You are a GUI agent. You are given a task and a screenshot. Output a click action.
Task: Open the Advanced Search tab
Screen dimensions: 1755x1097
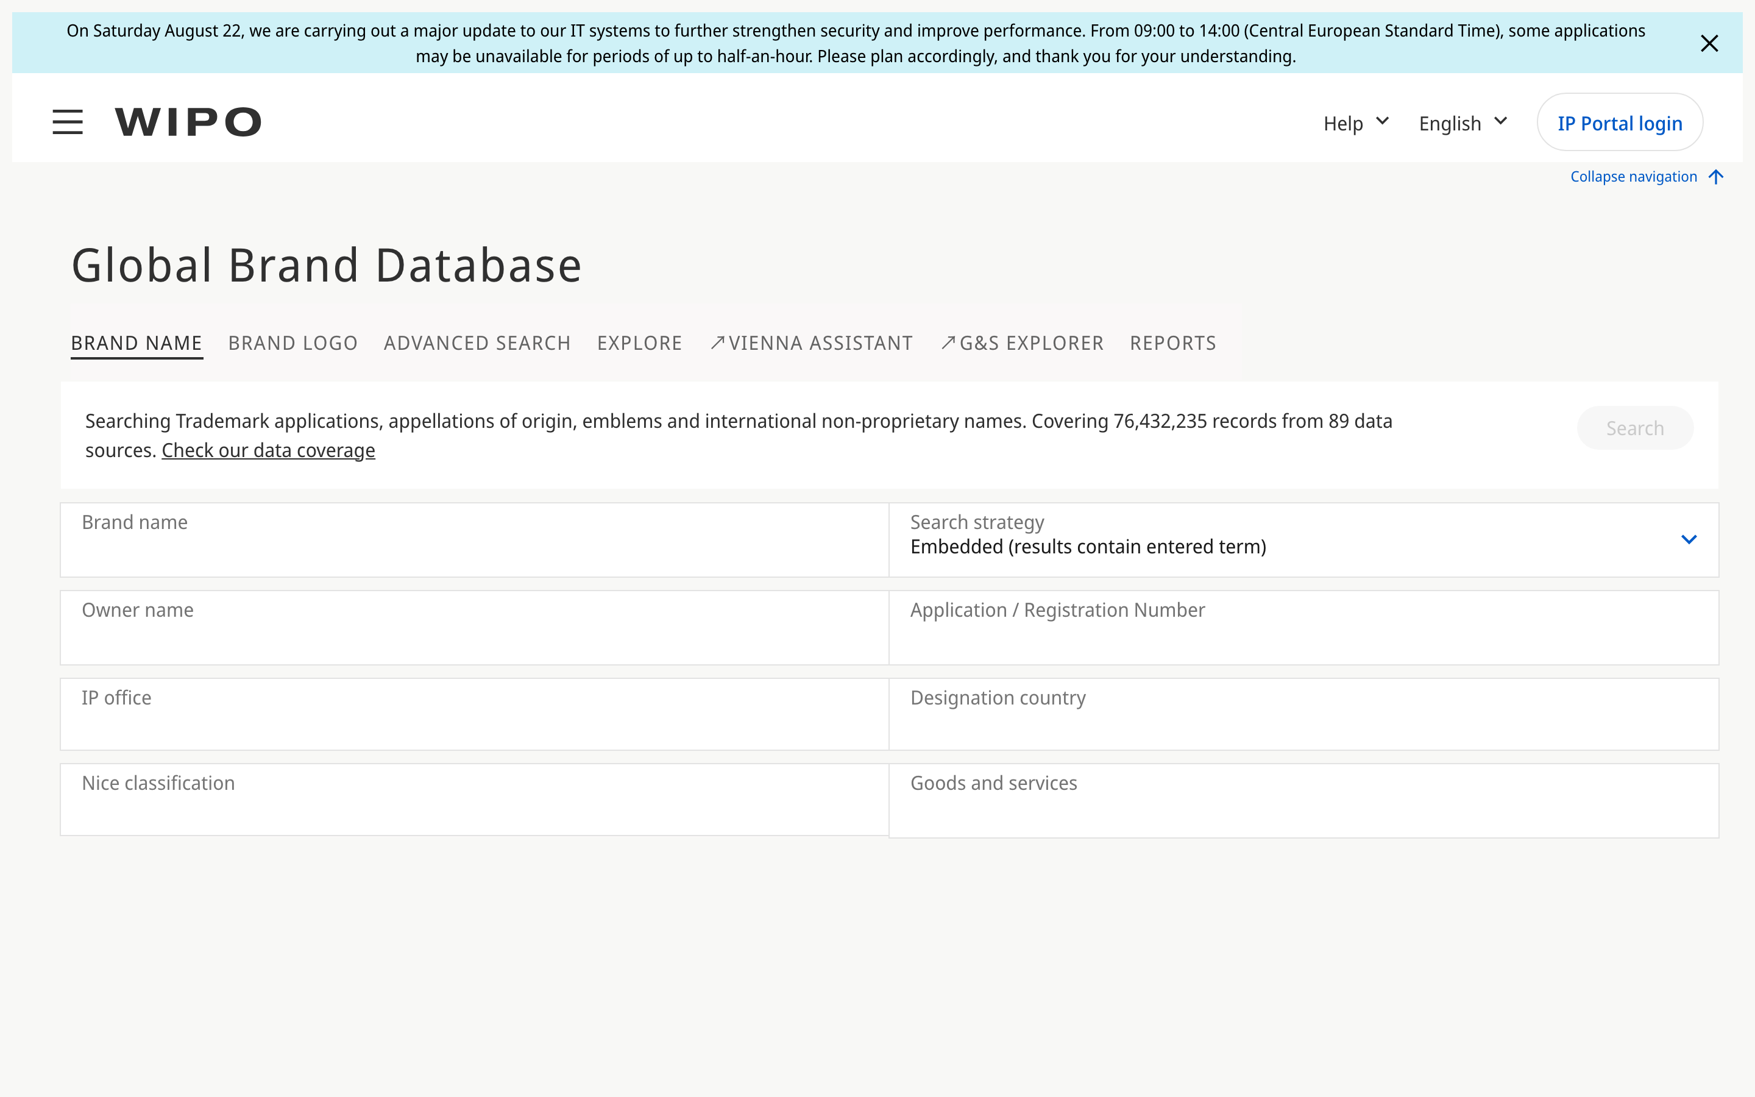coord(477,343)
